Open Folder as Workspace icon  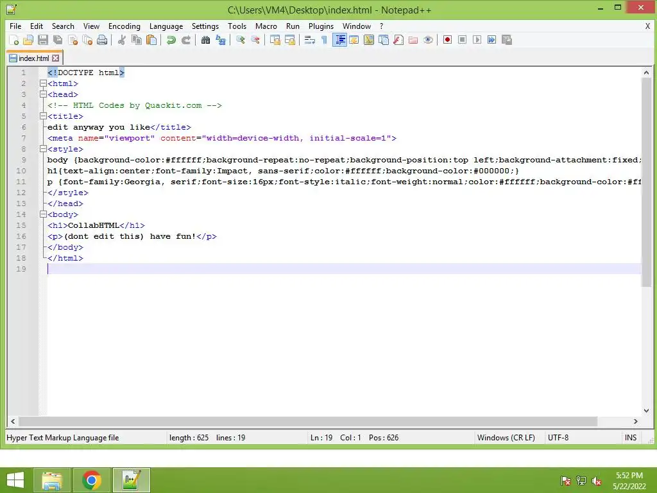coord(413,40)
